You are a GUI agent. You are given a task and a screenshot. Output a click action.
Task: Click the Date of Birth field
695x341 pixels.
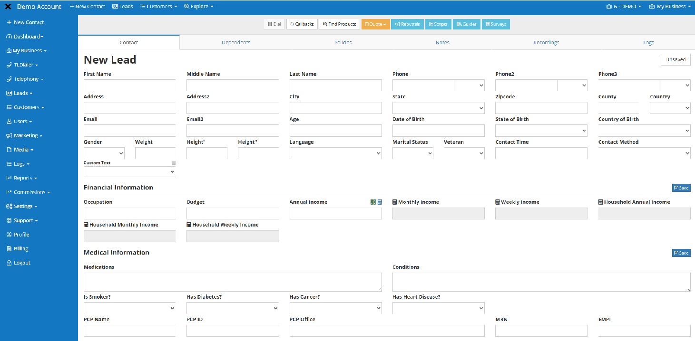[x=439, y=131]
